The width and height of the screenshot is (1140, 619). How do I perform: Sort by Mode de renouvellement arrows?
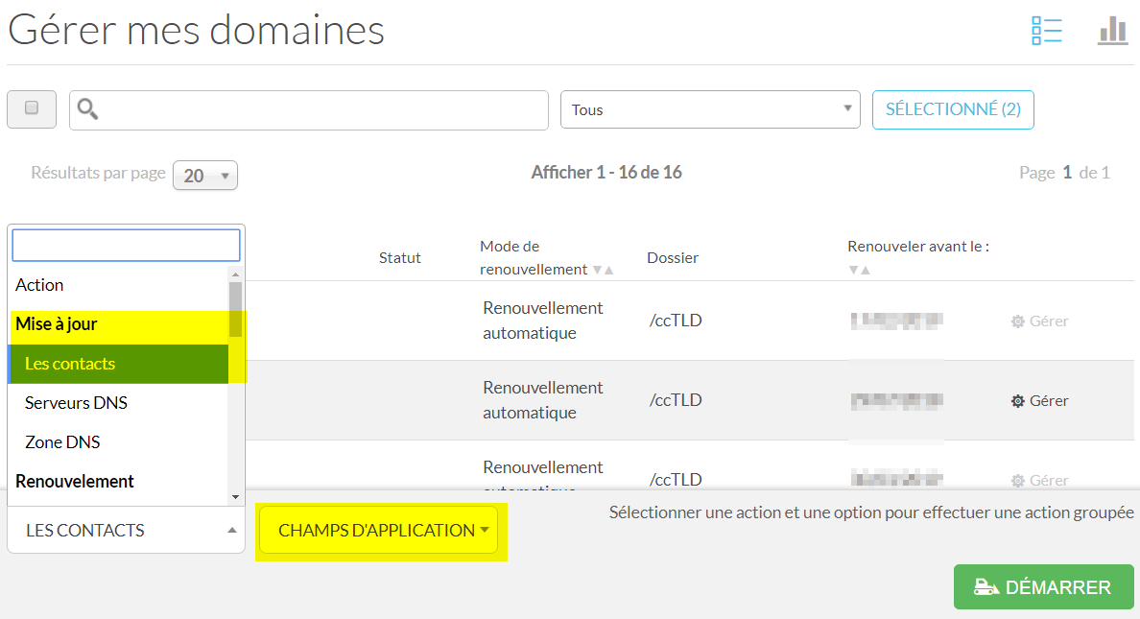tap(604, 270)
